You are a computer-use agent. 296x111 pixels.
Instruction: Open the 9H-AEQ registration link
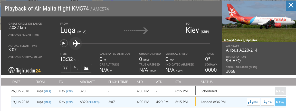pos(94,102)
